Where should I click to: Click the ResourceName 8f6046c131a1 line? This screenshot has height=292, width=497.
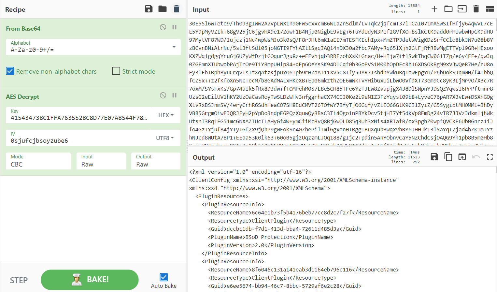click(303, 270)
